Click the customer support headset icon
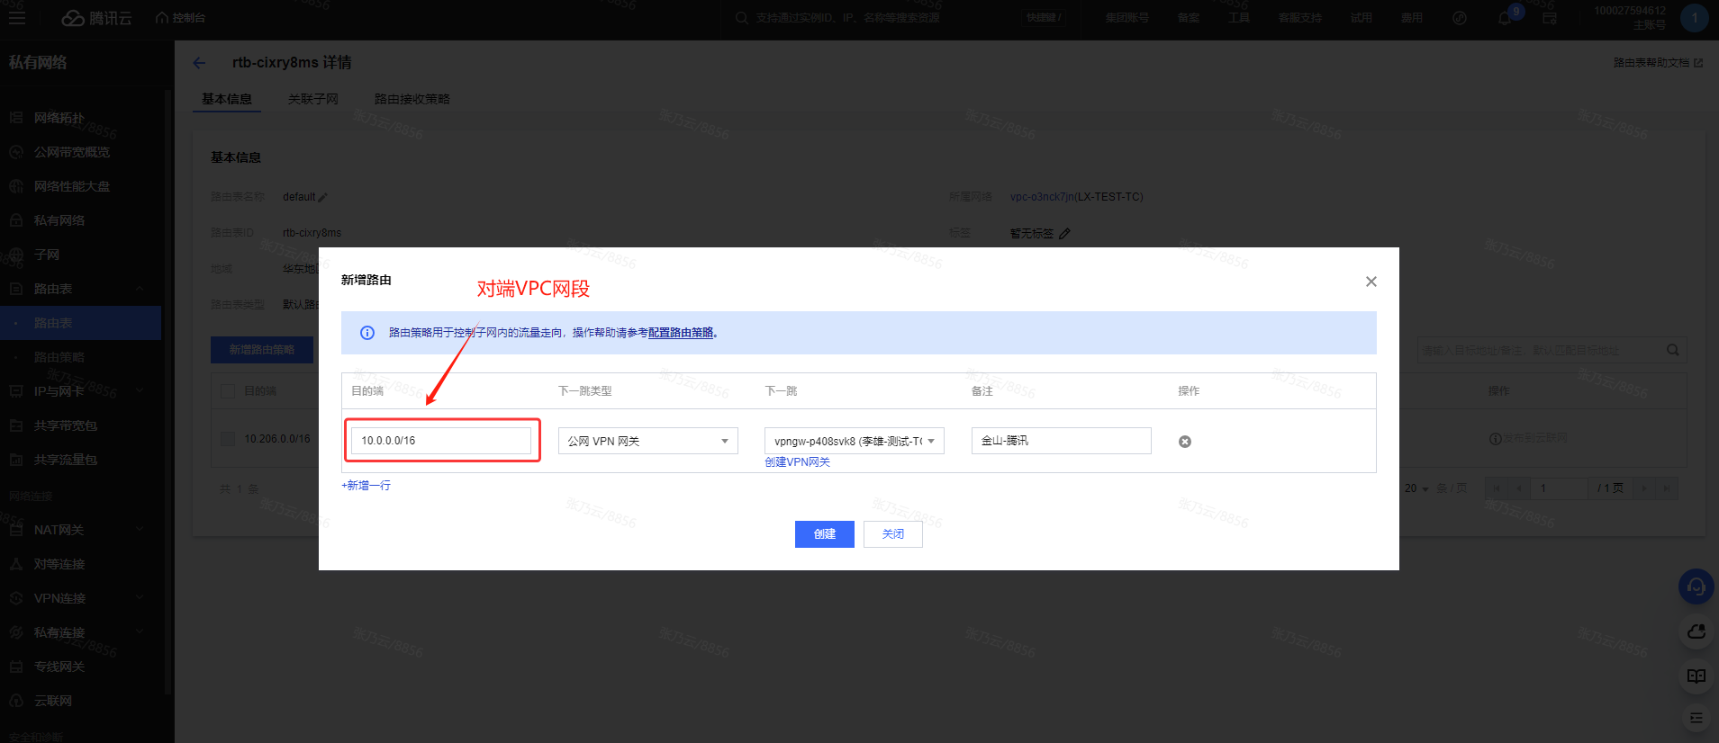The image size is (1719, 743). 1696,587
